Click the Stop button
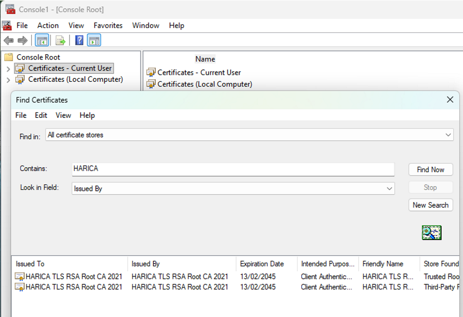Screen dimensions: 463x317 pos(431,187)
